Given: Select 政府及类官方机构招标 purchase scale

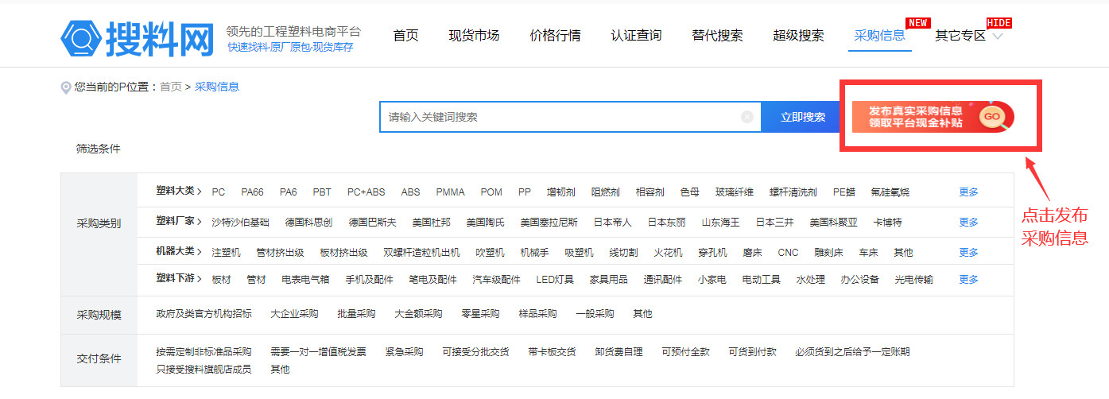Looking at the screenshot, I should coord(204,313).
